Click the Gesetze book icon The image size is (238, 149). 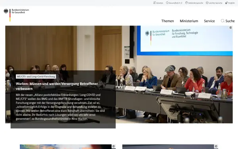(x=155, y=3)
